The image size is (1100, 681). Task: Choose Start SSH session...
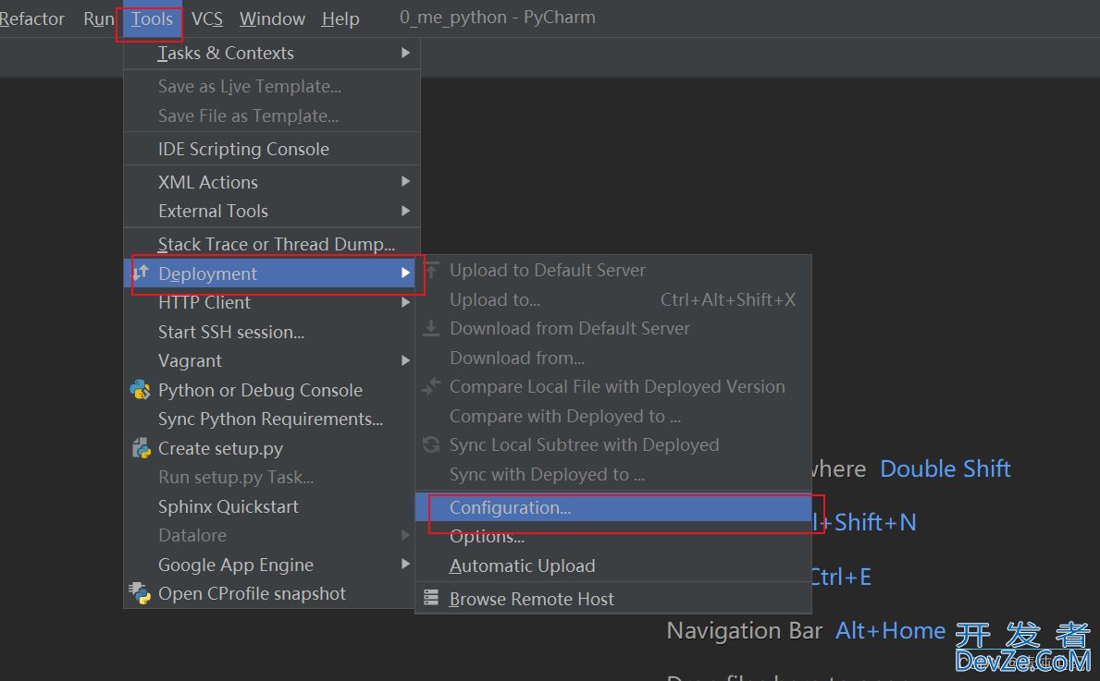pos(271,332)
